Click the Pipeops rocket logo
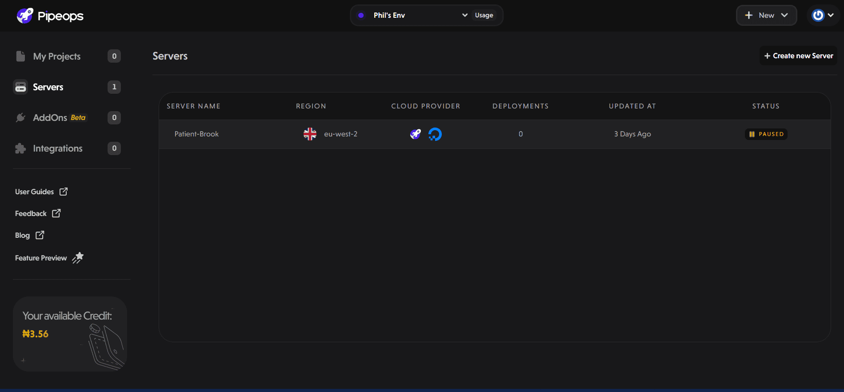 [25, 16]
